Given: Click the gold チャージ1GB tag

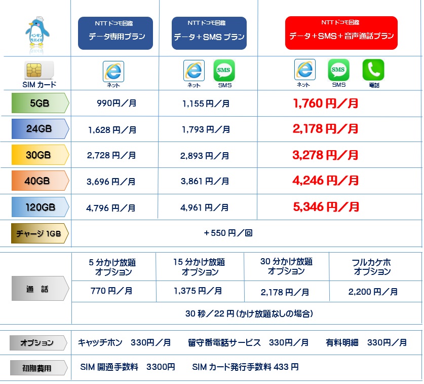Looking at the screenshot, I should (40, 233).
